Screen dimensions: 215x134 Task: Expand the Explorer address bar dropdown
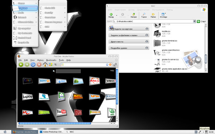tap(194, 21)
